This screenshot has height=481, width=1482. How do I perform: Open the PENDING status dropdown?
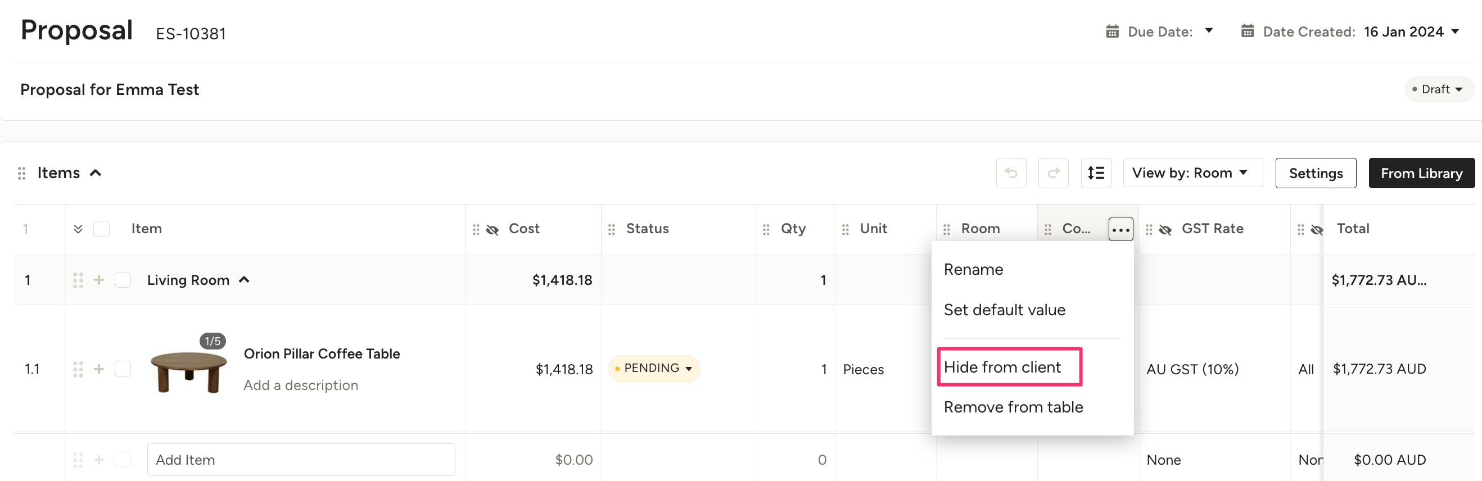click(x=653, y=369)
